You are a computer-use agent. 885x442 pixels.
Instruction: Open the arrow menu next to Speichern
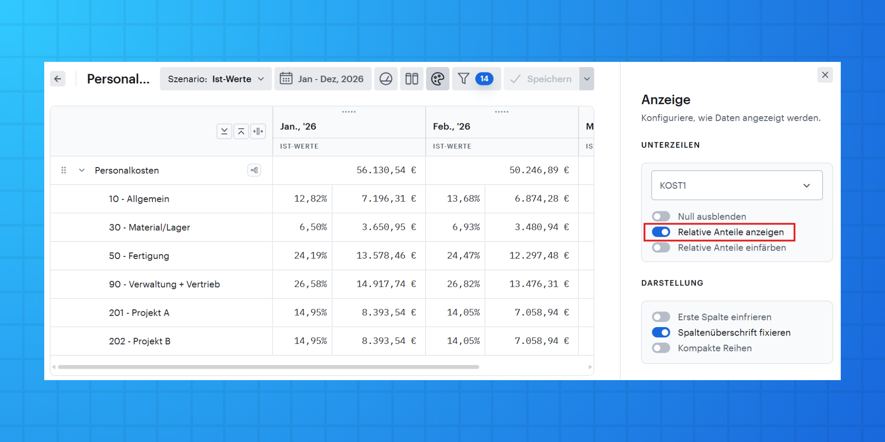(587, 79)
